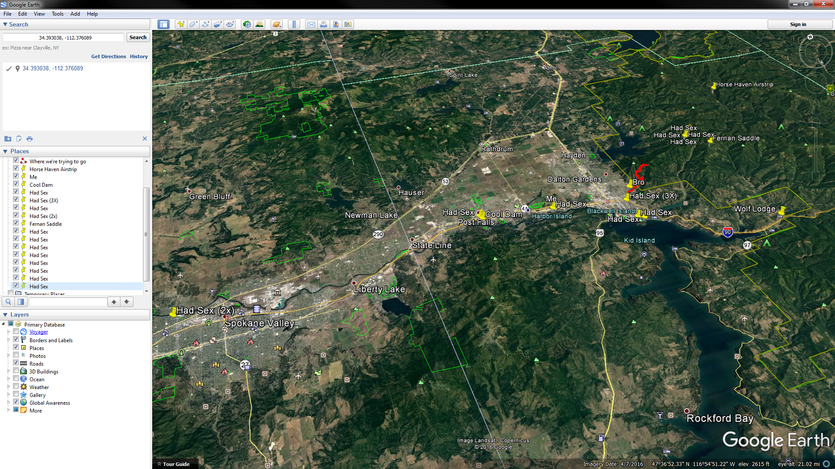Expand the Voyager layer node
This screenshot has height=469, width=835.
point(8,331)
